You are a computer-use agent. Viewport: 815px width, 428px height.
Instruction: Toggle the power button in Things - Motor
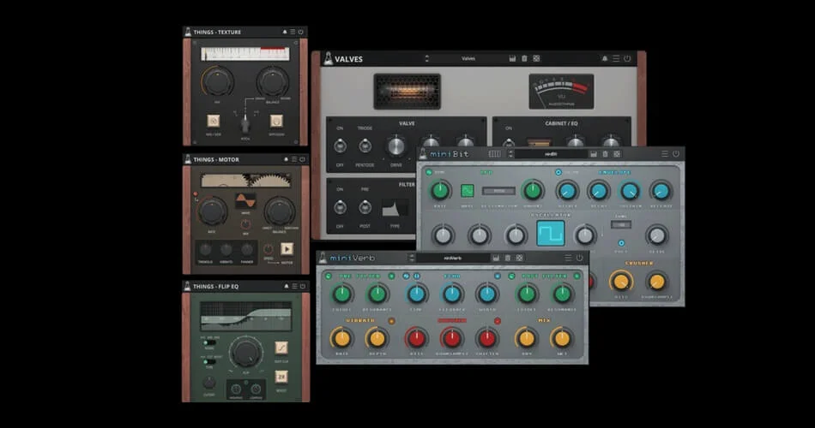pyautogui.click(x=303, y=159)
